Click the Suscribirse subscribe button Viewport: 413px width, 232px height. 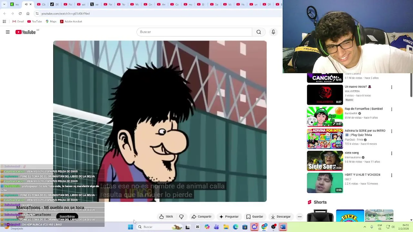(x=67, y=217)
